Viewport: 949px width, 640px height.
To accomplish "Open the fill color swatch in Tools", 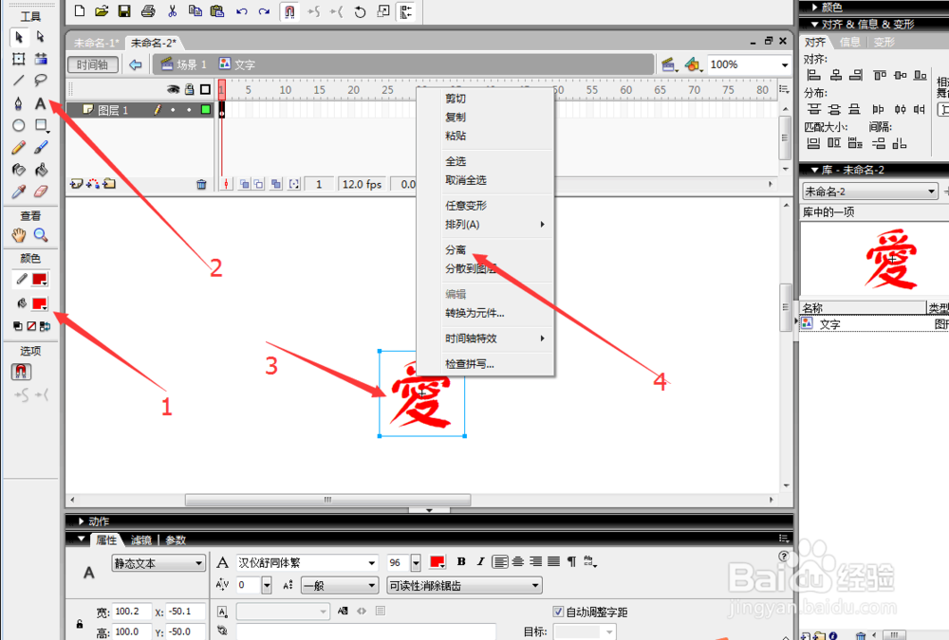I will [x=39, y=304].
